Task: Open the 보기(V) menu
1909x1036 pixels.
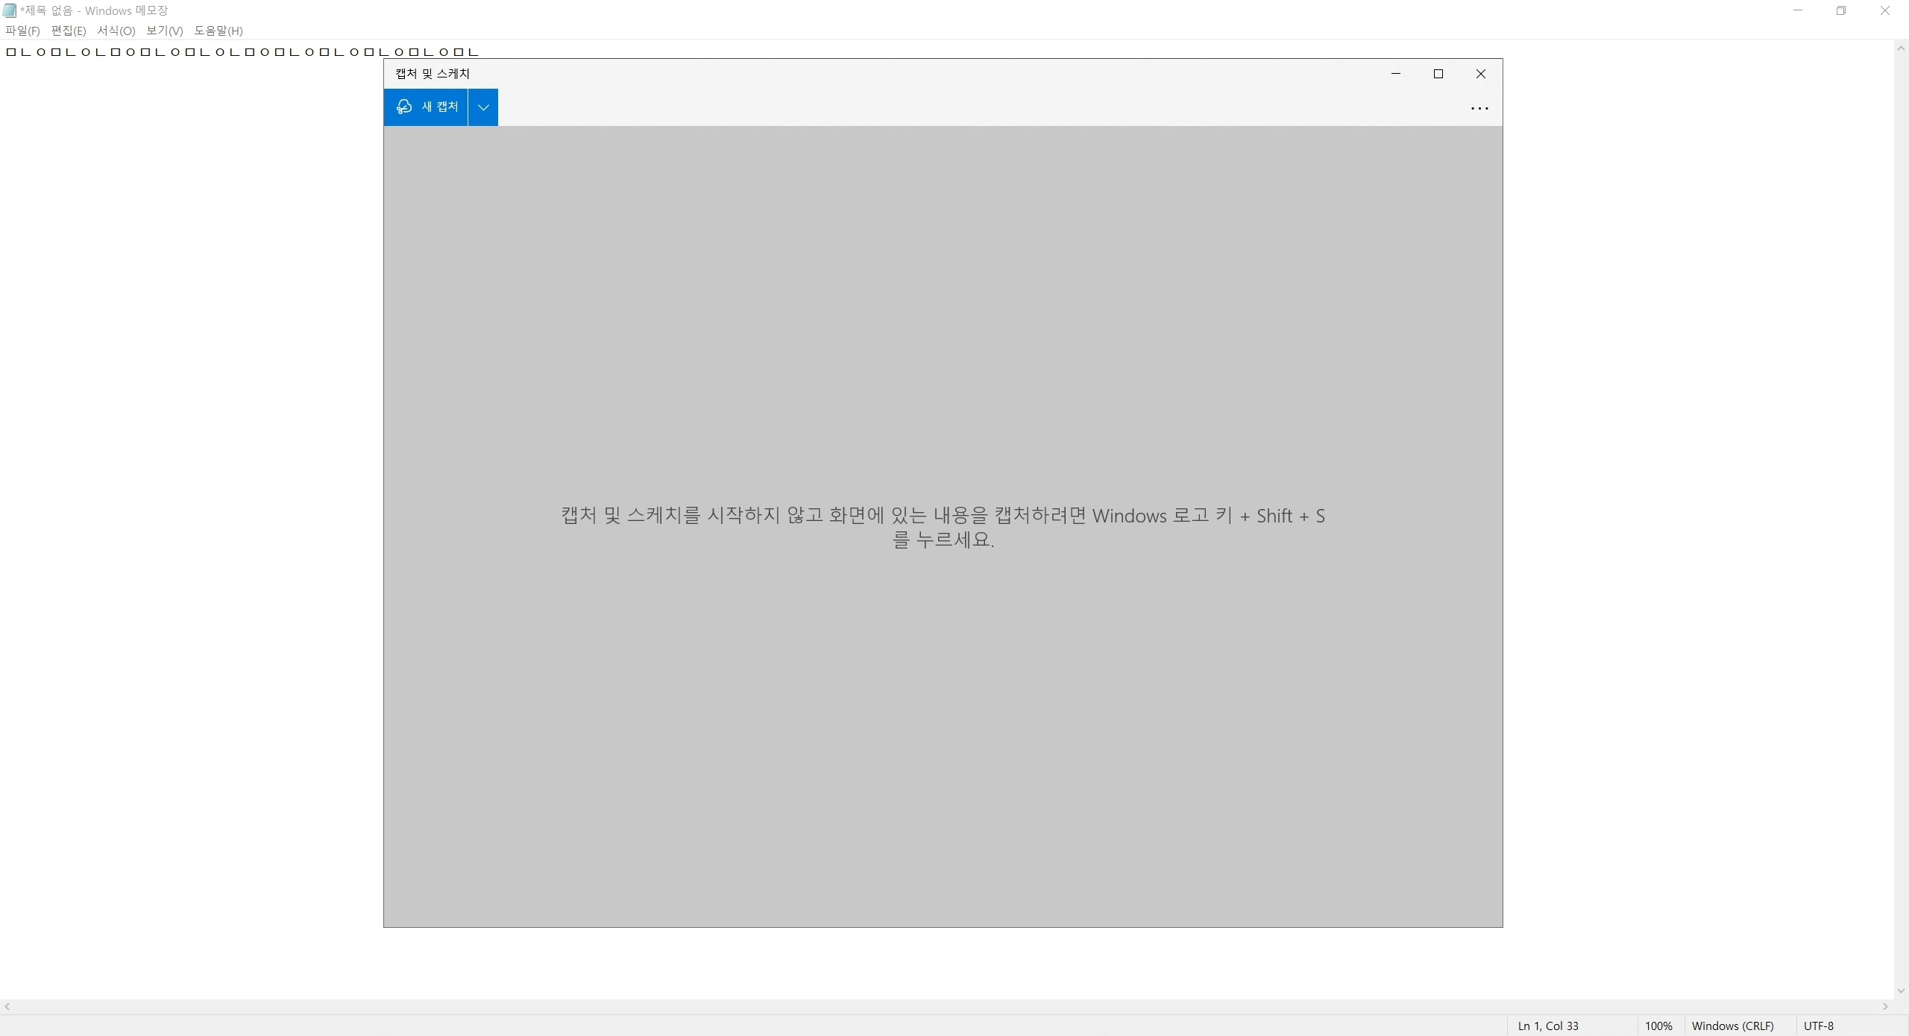Action: tap(164, 31)
